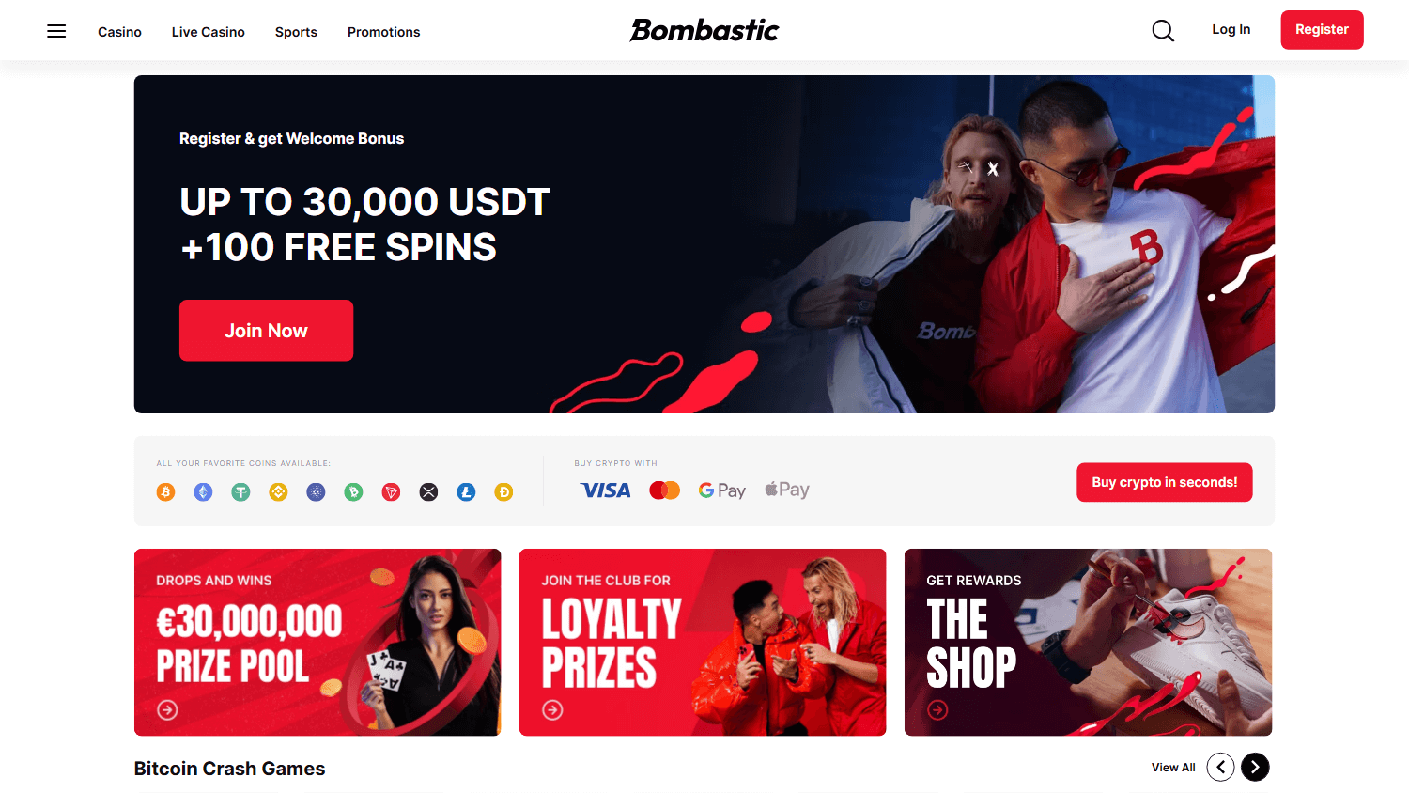Screen dimensions: 1409x793
Task: Open the Casino menu item
Action: pyautogui.click(x=119, y=32)
